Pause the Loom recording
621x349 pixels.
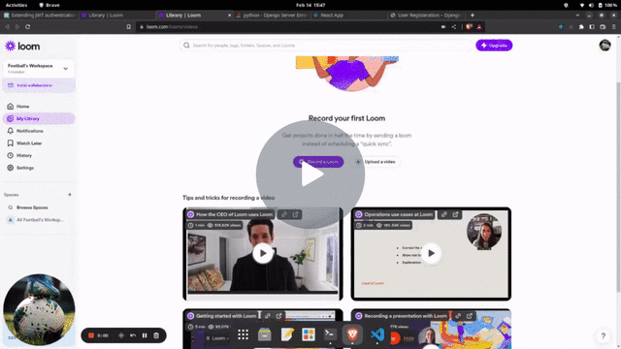[x=145, y=335]
